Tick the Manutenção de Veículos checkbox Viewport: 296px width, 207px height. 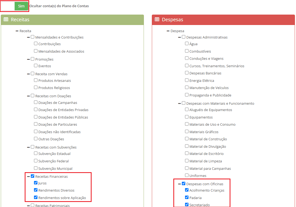pyautogui.click(x=187, y=87)
